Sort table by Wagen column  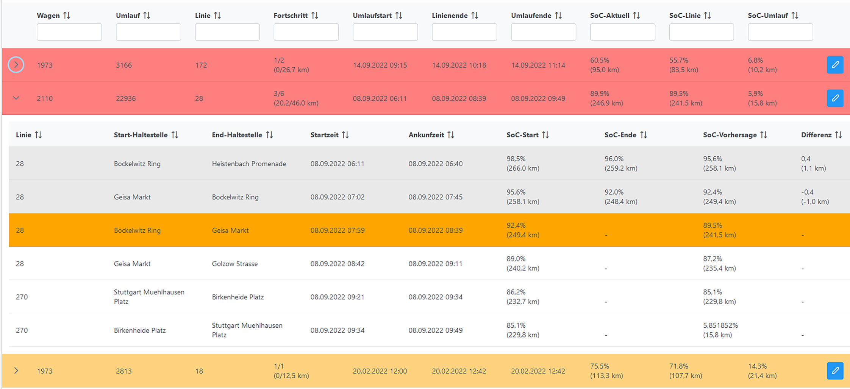tap(67, 16)
